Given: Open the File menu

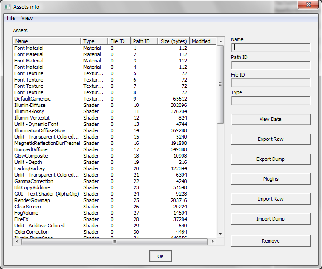Looking at the screenshot, I should 11,18.
